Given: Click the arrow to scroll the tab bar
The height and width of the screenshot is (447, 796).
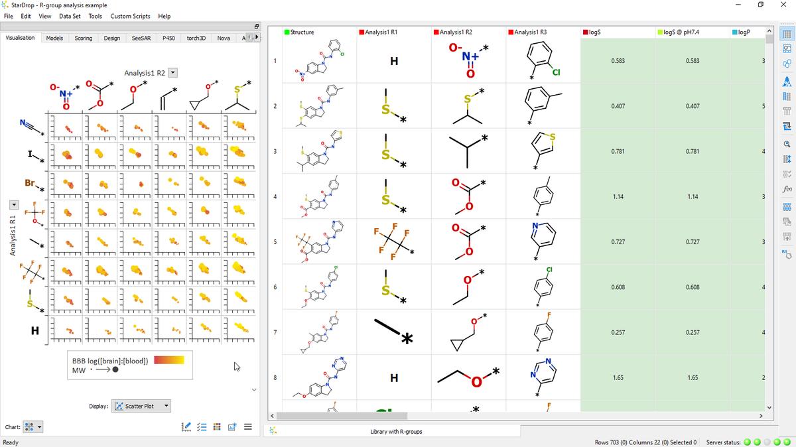Looking at the screenshot, I should pyautogui.click(x=257, y=38).
